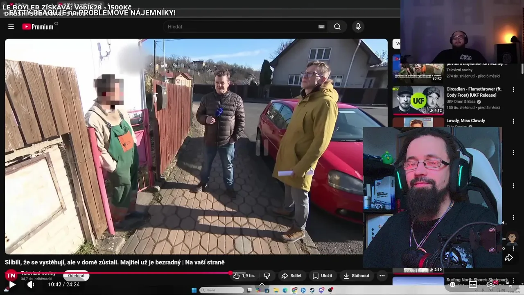
Task: Open OBS Studio from the taskbar
Action: pyautogui.click(x=330, y=290)
